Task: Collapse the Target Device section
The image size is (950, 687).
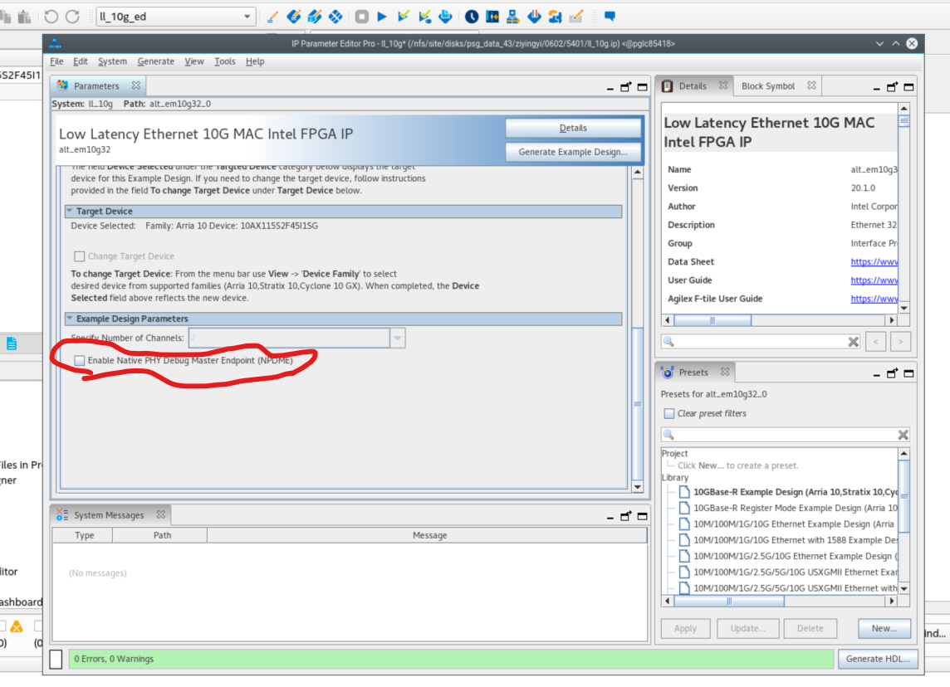Action: (70, 212)
